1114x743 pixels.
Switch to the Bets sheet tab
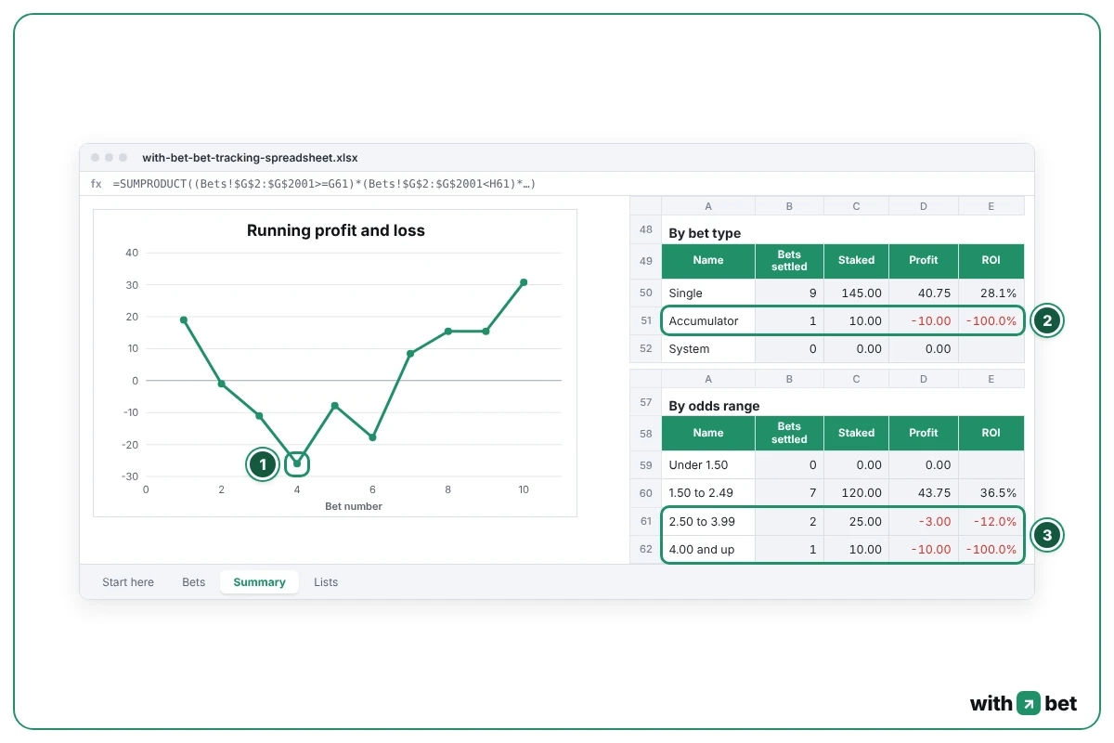pos(193,582)
